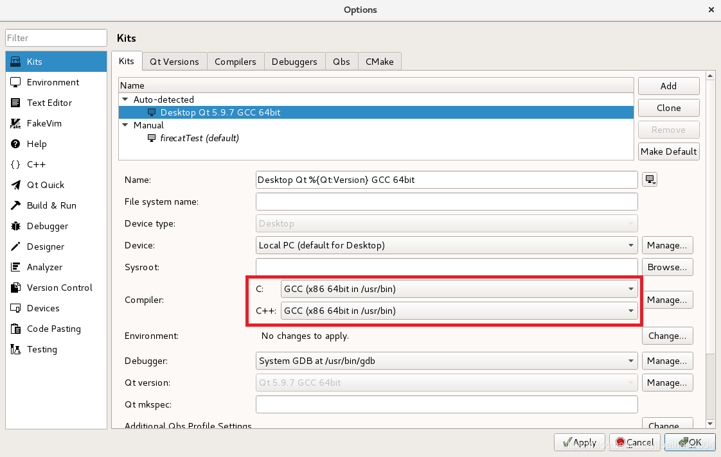Image resolution: width=721 pixels, height=457 pixels.
Task: Open the Code Pasting clipboard icon
Action: [15, 329]
